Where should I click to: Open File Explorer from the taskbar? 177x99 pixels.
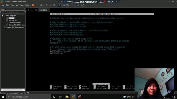[x=67, y=97]
